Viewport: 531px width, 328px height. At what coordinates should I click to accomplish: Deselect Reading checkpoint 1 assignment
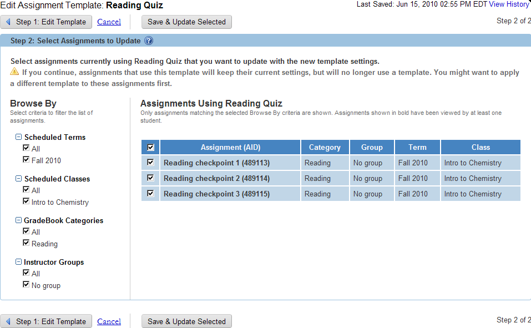(150, 163)
